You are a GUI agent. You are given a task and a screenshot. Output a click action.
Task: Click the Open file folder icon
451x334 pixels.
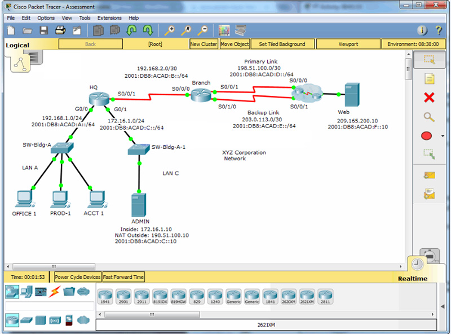[x=27, y=30]
